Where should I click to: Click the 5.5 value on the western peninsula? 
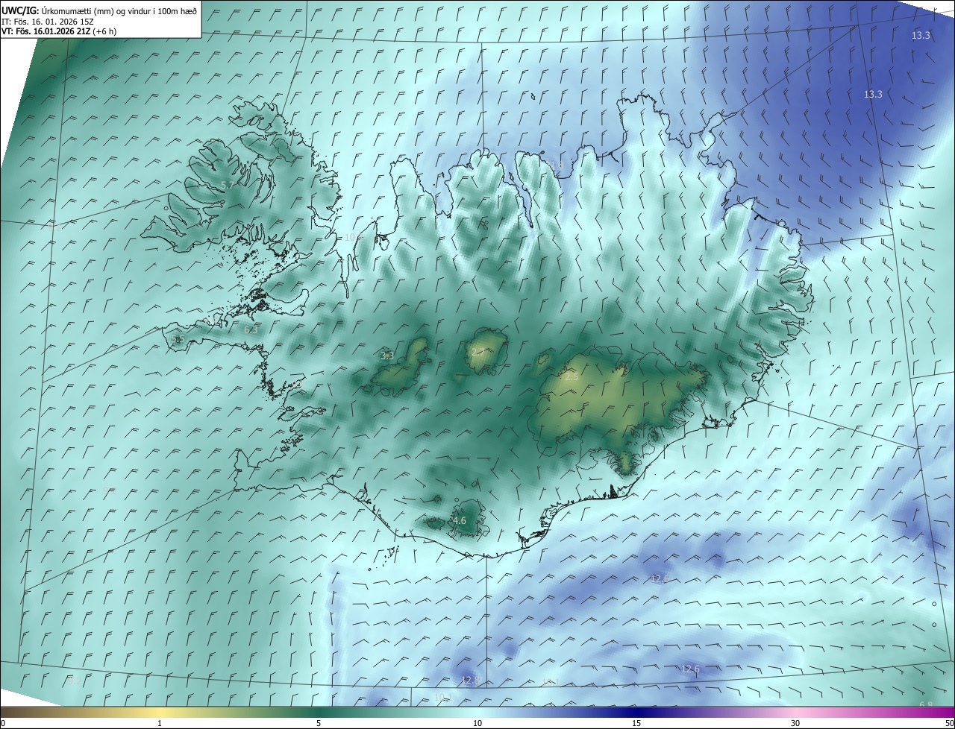coord(178,340)
